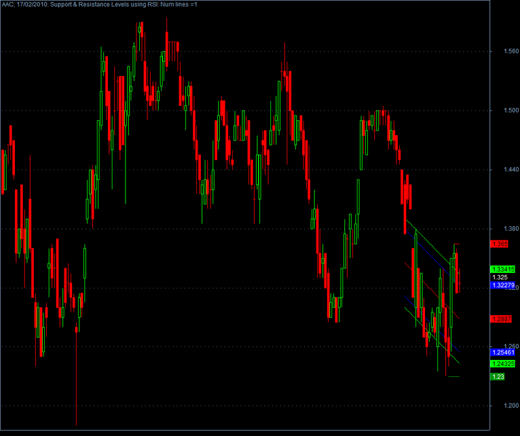The image size is (520, 436).
Task: Click the green 1.33415 price label
Action: pyautogui.click(x=502, y=269)
